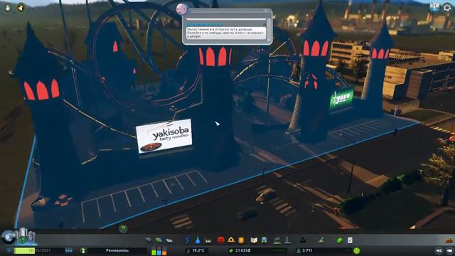Click the top-left download advisor icon

pos(8,8)
